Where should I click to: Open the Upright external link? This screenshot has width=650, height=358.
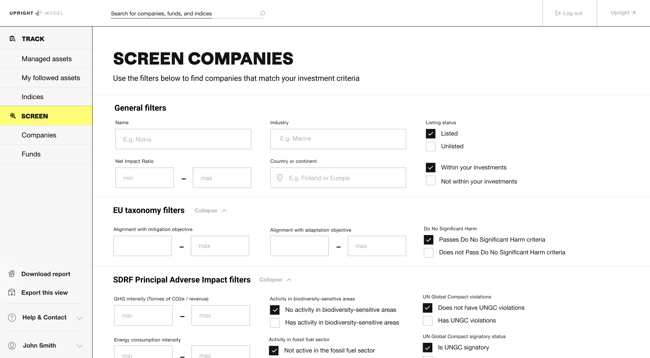(623, 13)
